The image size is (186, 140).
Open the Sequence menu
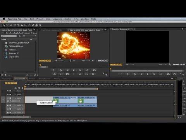(x=57, y=19)
